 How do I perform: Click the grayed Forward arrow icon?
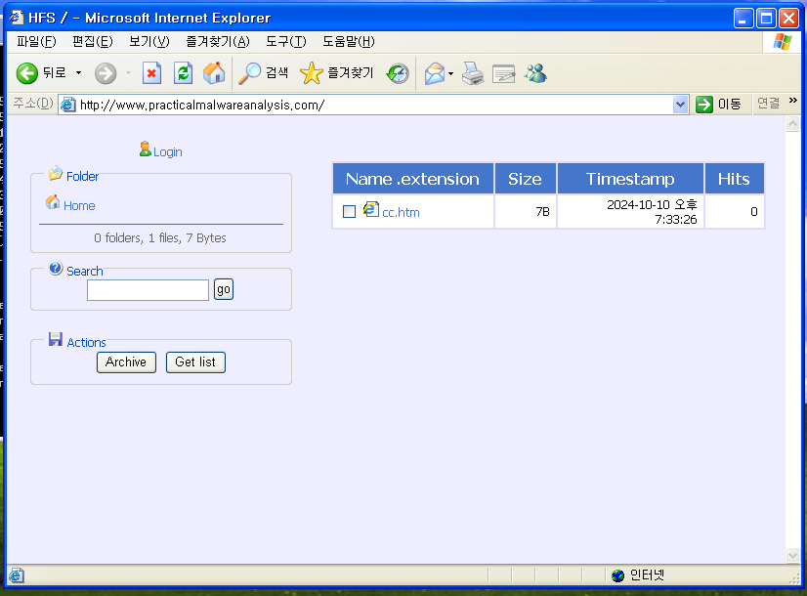[x=106, y=73]
